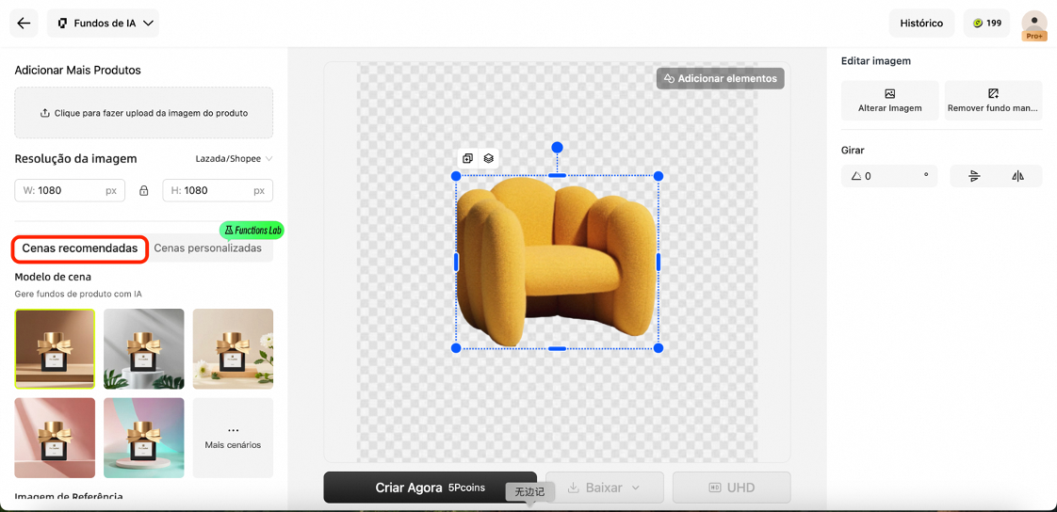
Task: Flip the image horizontally
Action: pos(1017,176)
